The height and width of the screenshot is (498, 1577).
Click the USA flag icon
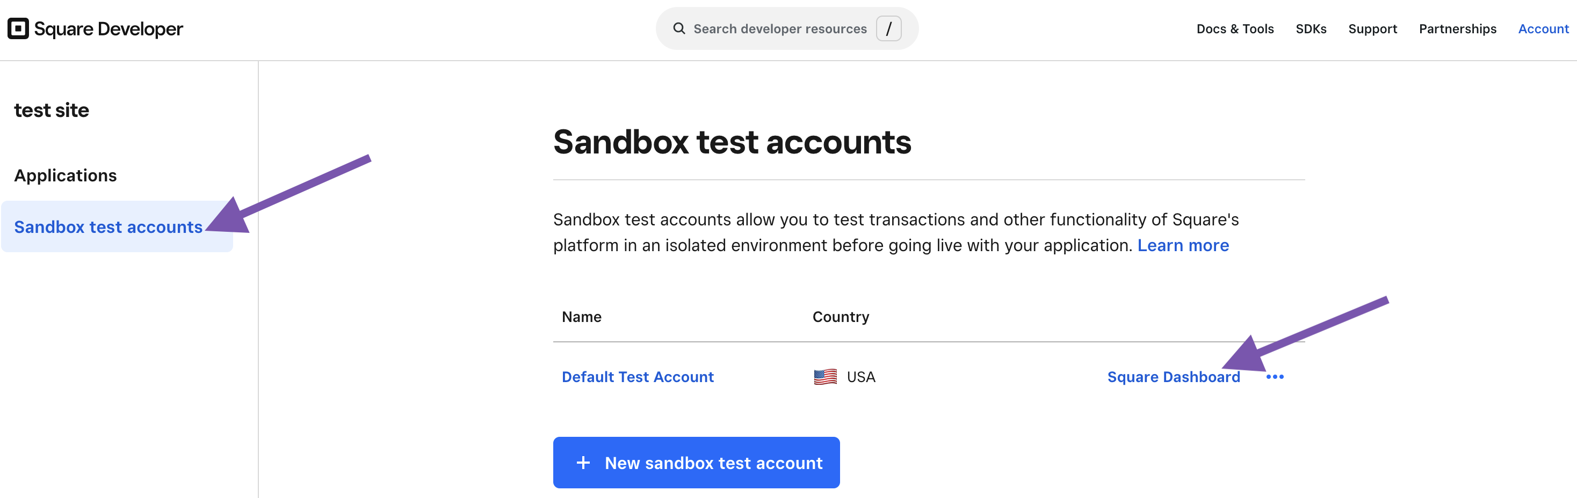tap(825, 377)
